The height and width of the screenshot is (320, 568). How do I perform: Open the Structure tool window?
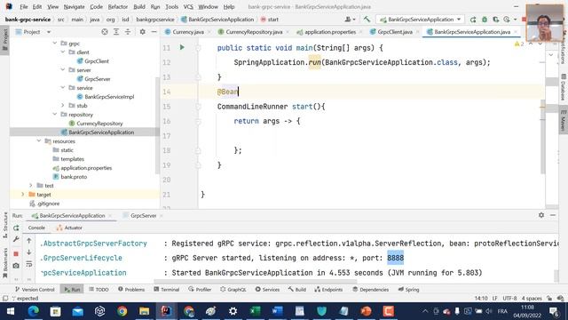(x=5, y=225)
